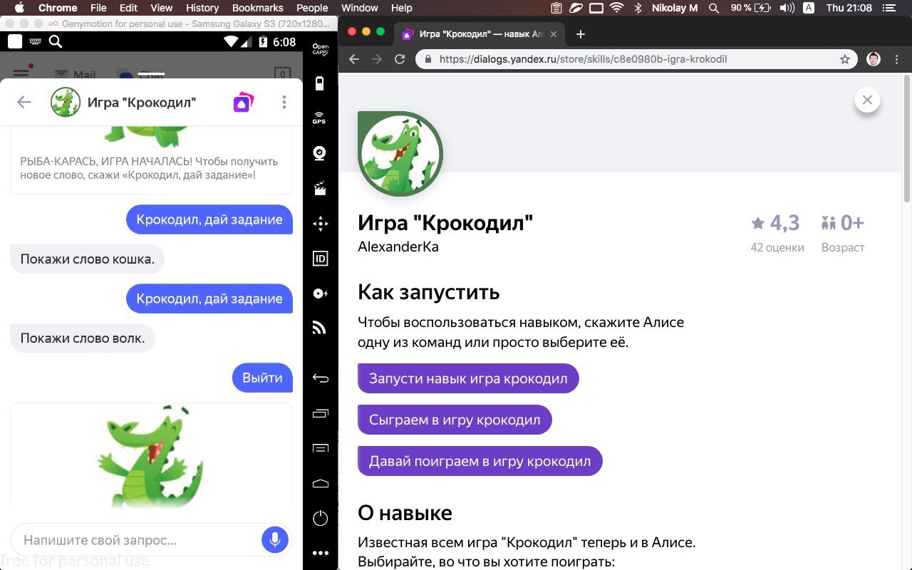
Task: Tap Android back button in Genymotion sidebar
Action: coord(320,378)
